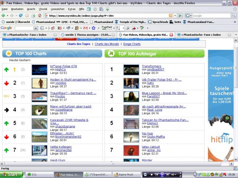Open the Charts des Monats link

(x=107, y=44)
